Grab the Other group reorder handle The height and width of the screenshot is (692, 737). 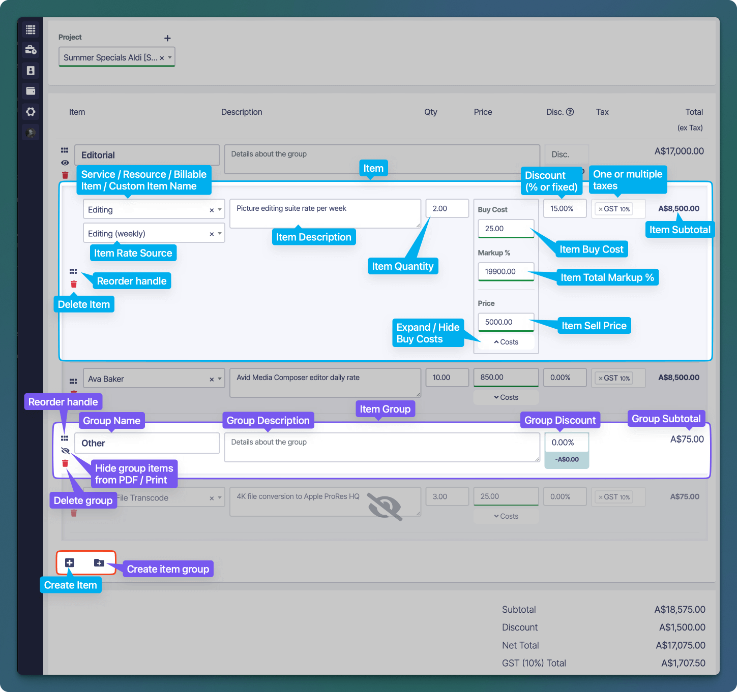[x=65, y=438]
